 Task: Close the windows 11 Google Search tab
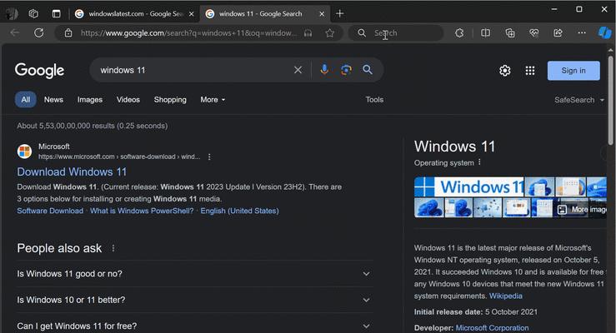click(322, 13)
